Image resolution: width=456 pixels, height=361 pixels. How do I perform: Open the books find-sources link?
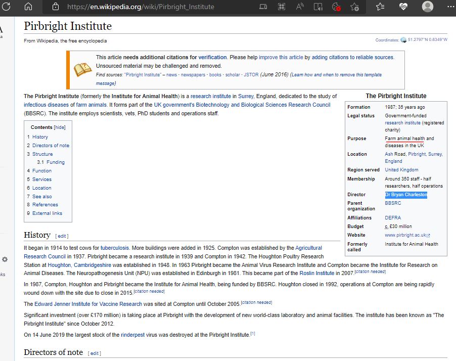coord(215,75)
